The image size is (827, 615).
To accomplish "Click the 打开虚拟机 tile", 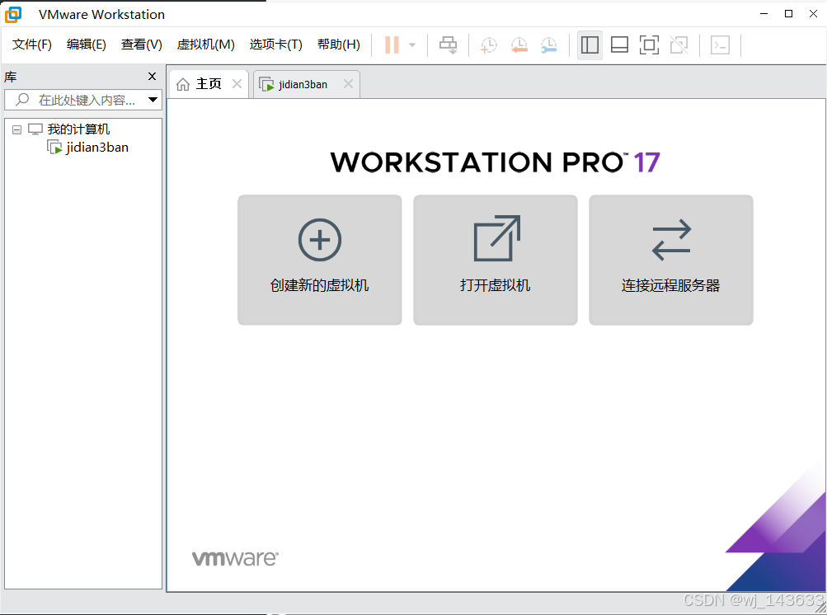I will [496, 260].
